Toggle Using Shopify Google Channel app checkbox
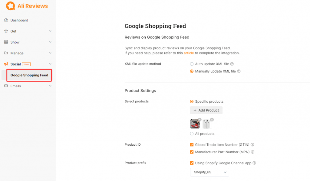310x181 pixels. [192, 163]
